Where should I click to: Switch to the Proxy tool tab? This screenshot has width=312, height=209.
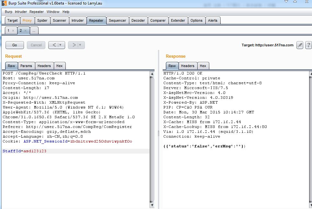27,20
